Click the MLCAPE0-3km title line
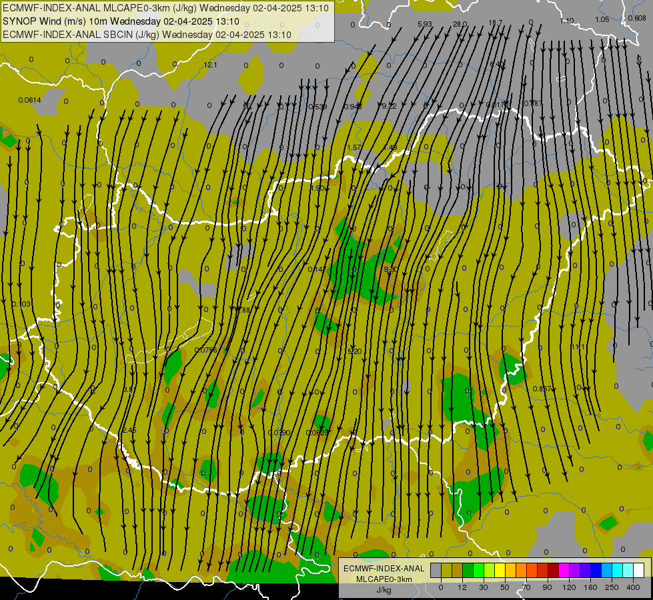The width and height of the screenshot is (653, 600). click(165, 8)
